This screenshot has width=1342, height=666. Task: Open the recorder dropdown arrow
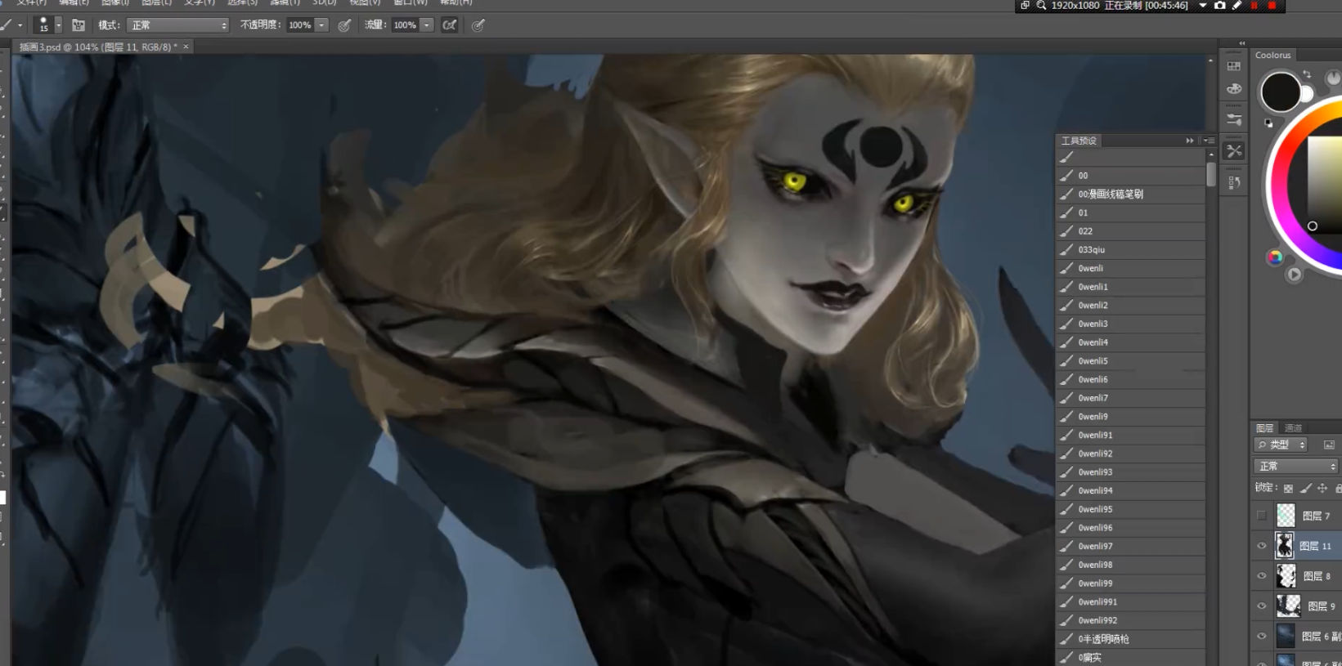coord(1202,6)
